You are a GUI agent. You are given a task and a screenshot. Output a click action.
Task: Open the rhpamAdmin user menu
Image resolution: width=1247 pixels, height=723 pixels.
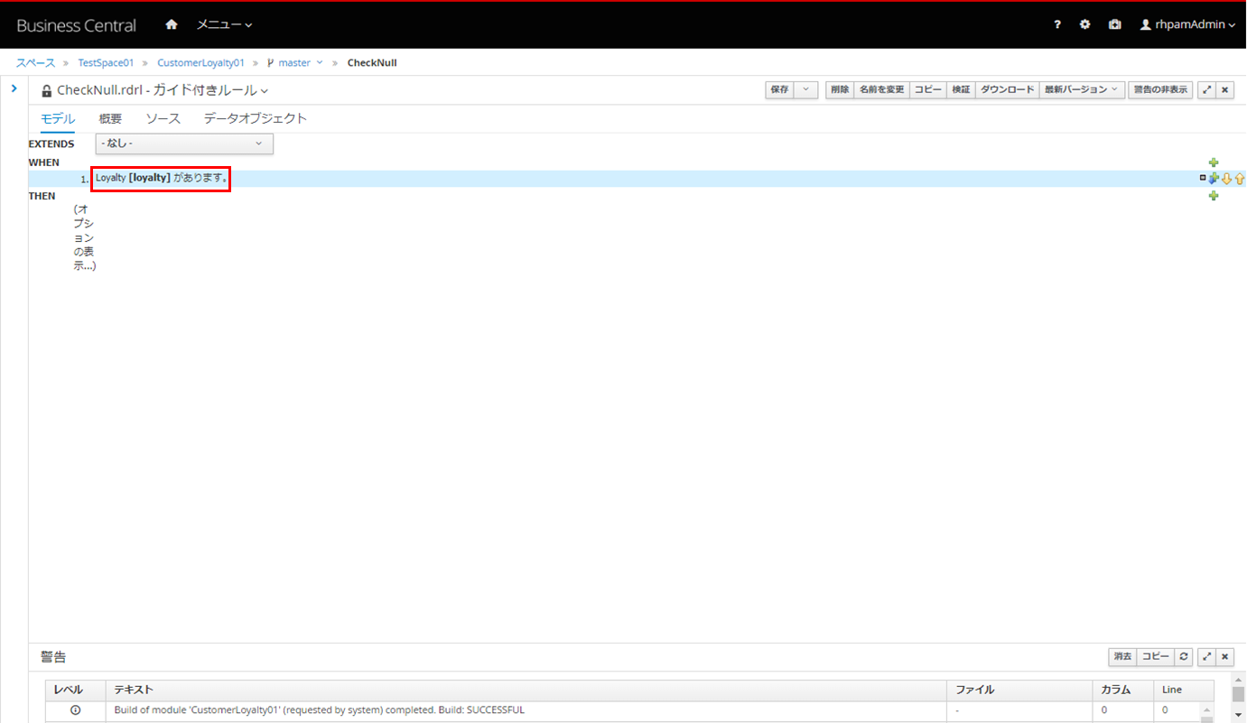click(1187, 24)
